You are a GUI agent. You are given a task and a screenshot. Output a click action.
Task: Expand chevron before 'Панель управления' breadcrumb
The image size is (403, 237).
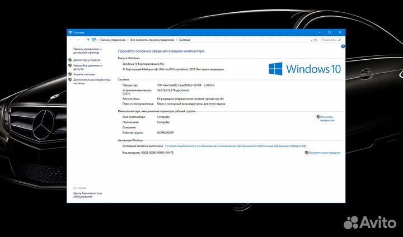pos(97,40)
